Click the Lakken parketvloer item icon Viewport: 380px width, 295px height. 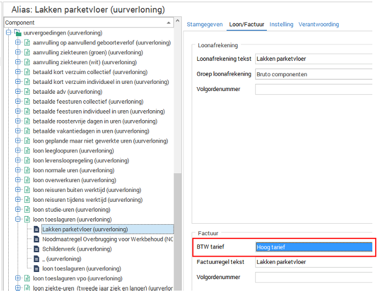(x=37, y=229)
